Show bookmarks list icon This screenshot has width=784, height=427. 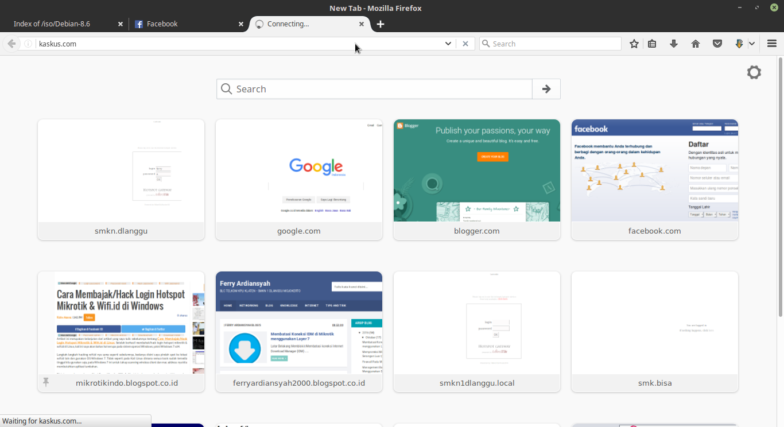coord(652,44)
